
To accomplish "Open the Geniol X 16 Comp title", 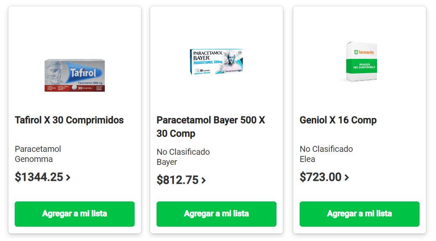I will tap(338, 120).
